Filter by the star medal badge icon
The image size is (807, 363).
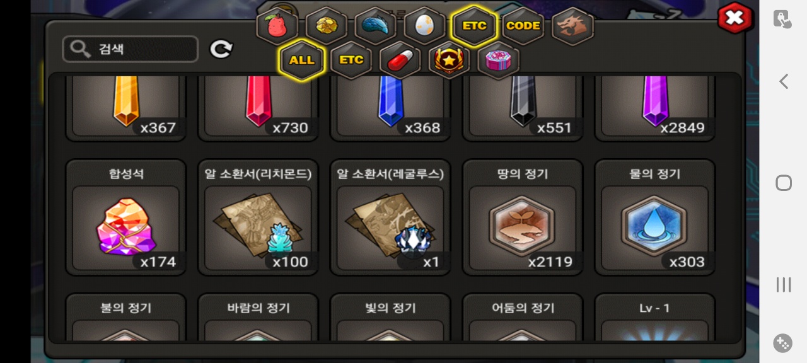(x=449, y=60)
